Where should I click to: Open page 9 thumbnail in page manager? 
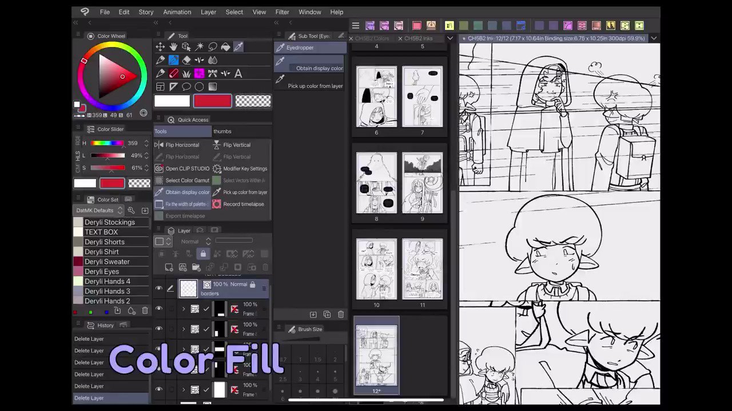pos(423,183)
